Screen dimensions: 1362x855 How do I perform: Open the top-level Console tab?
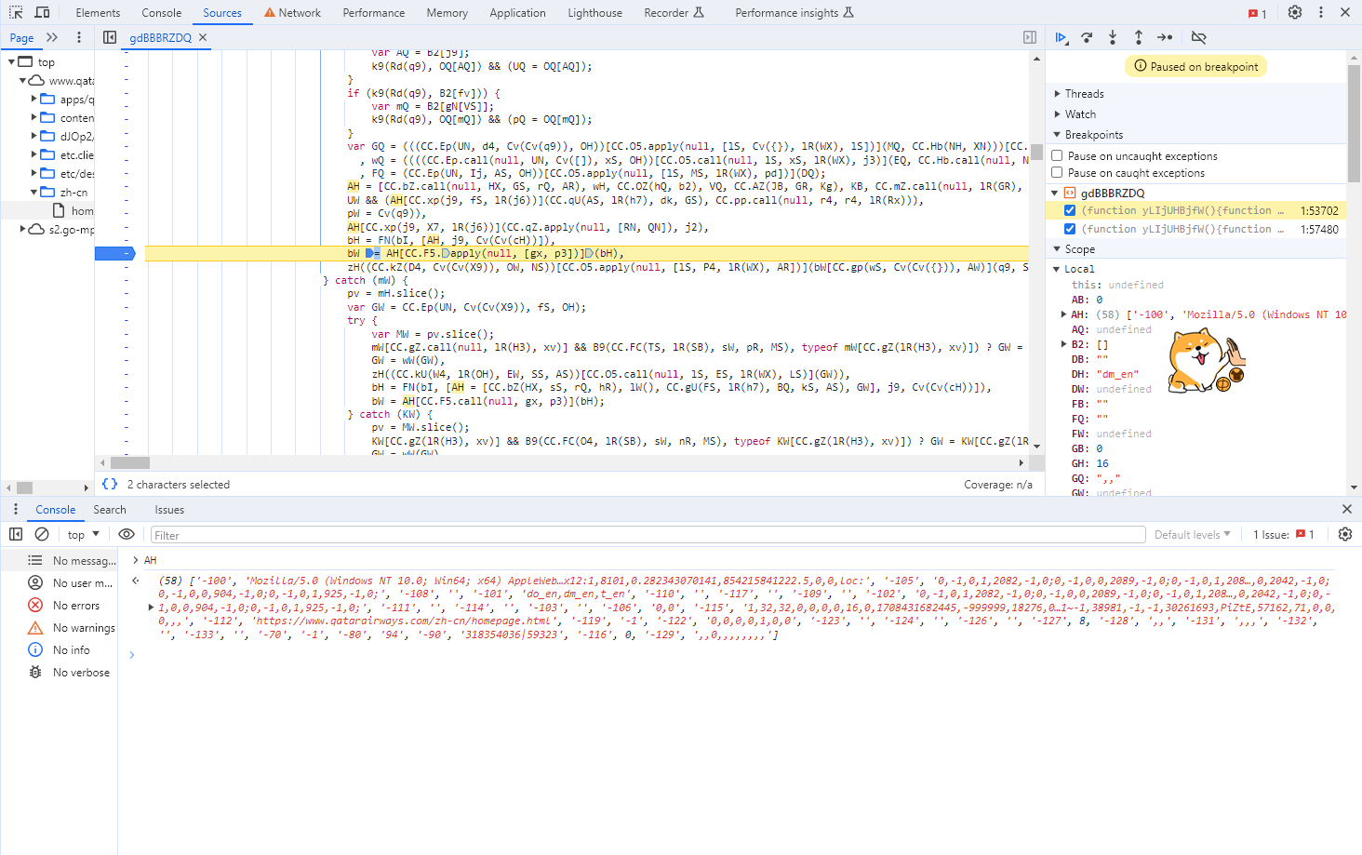pyautogui.click(x=162, y=13)
